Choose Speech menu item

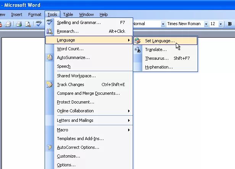point(89,66)
